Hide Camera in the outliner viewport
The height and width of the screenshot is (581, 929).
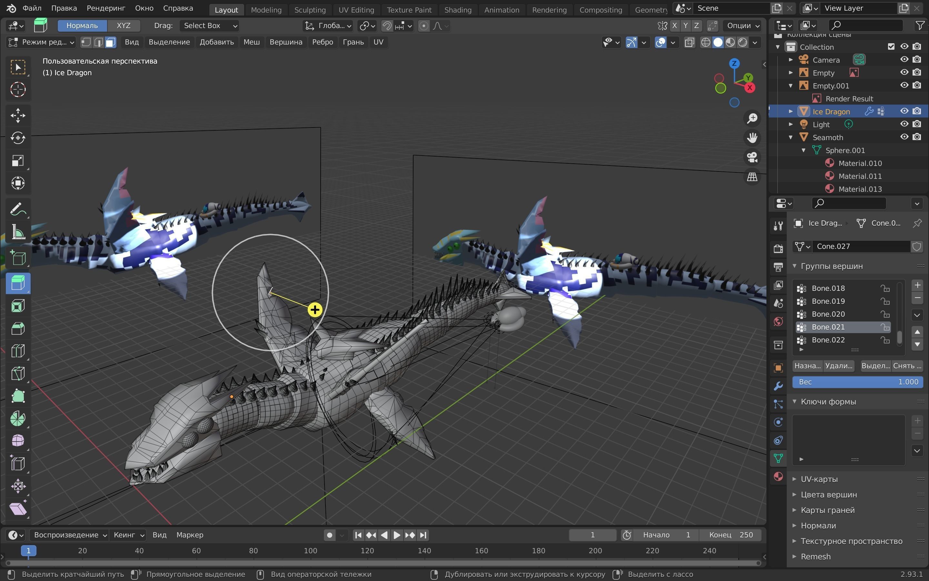[904, 60]
